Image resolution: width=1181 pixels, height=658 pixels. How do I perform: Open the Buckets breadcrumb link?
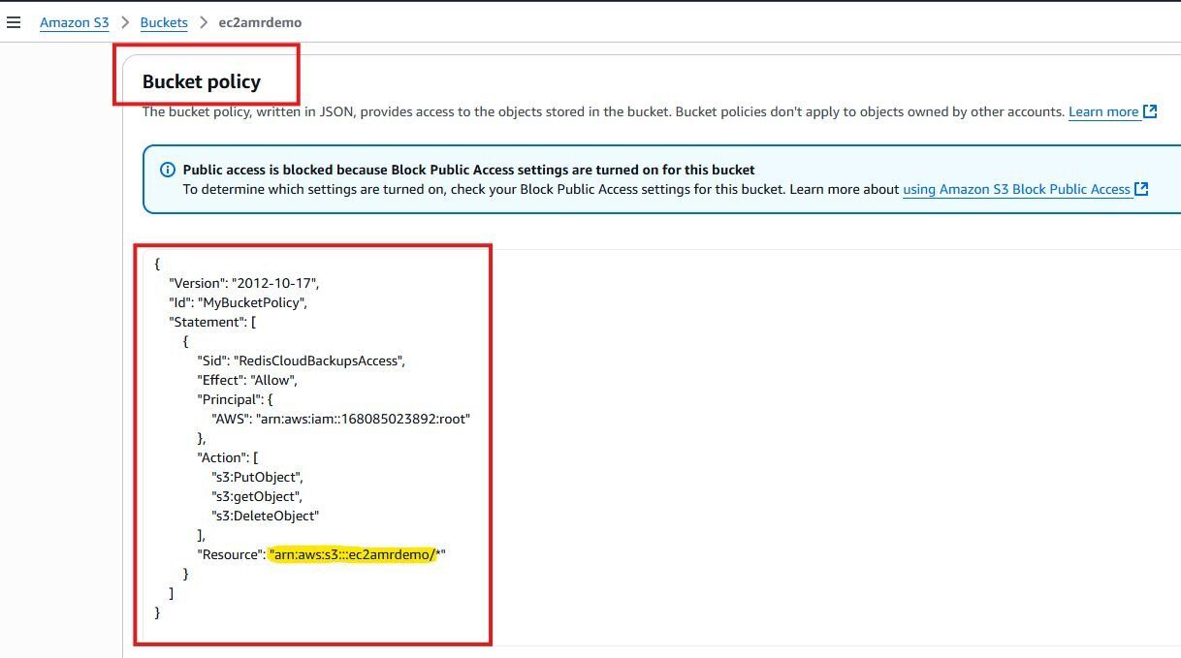[163, 22]
